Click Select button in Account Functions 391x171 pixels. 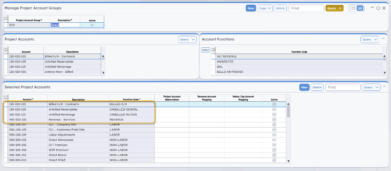click(x=206, y=50)
